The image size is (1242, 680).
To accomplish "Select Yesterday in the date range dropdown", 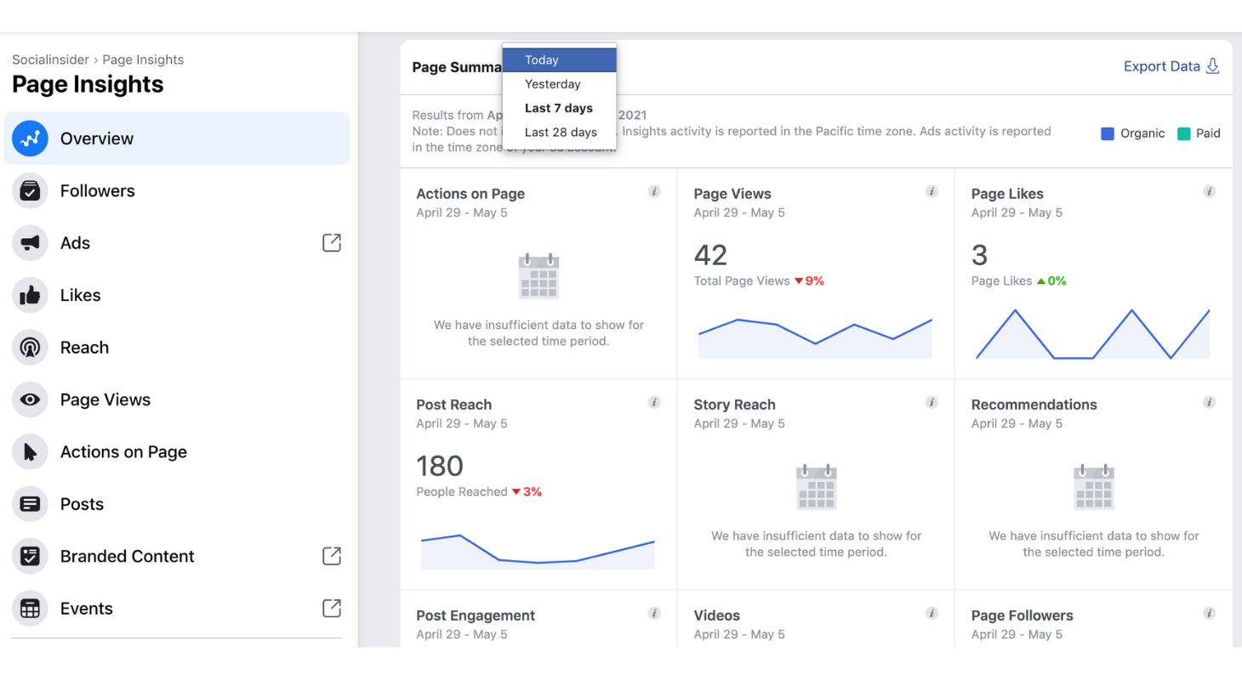I will 560,84.
